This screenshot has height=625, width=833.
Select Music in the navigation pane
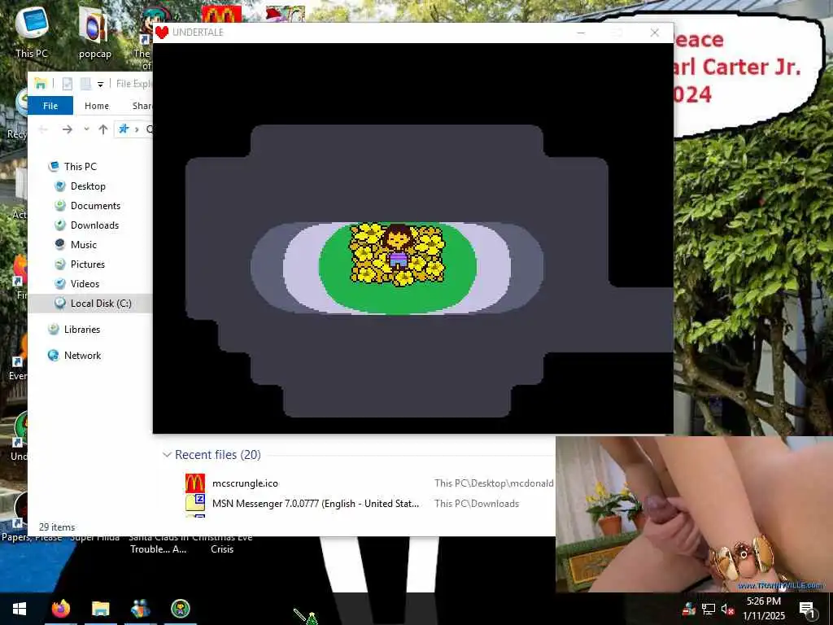(x=84, y=244)
